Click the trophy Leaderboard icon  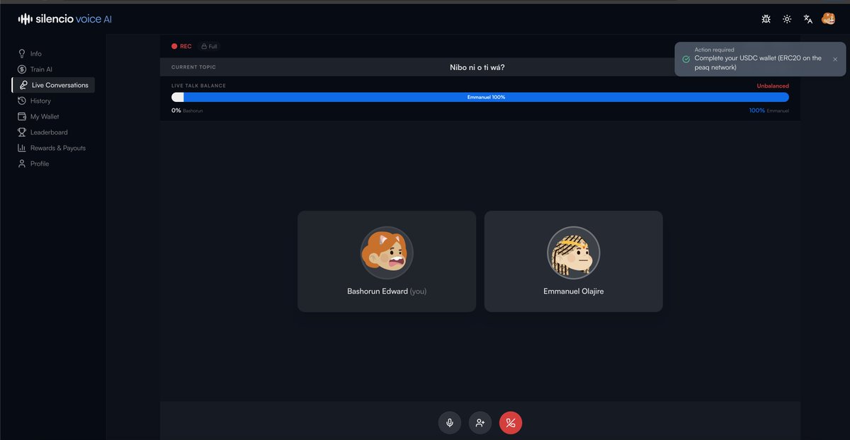click(x=22, y=132)
